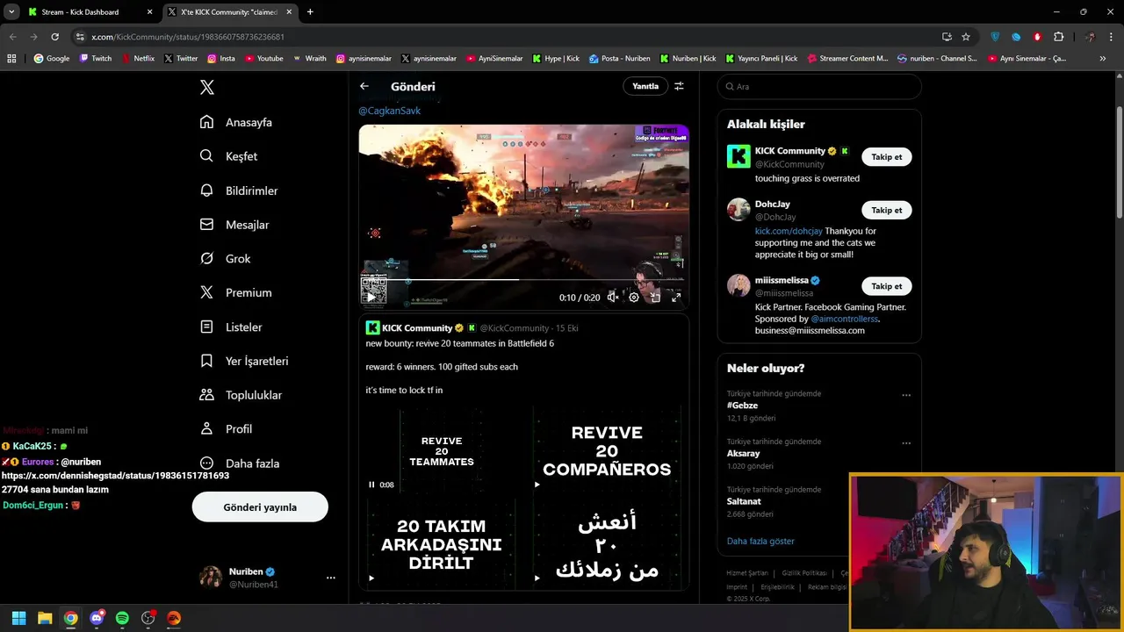Open Mesajlar messages
The width and height of the screenshot is (1124, 632).
(x=234, y=225)
